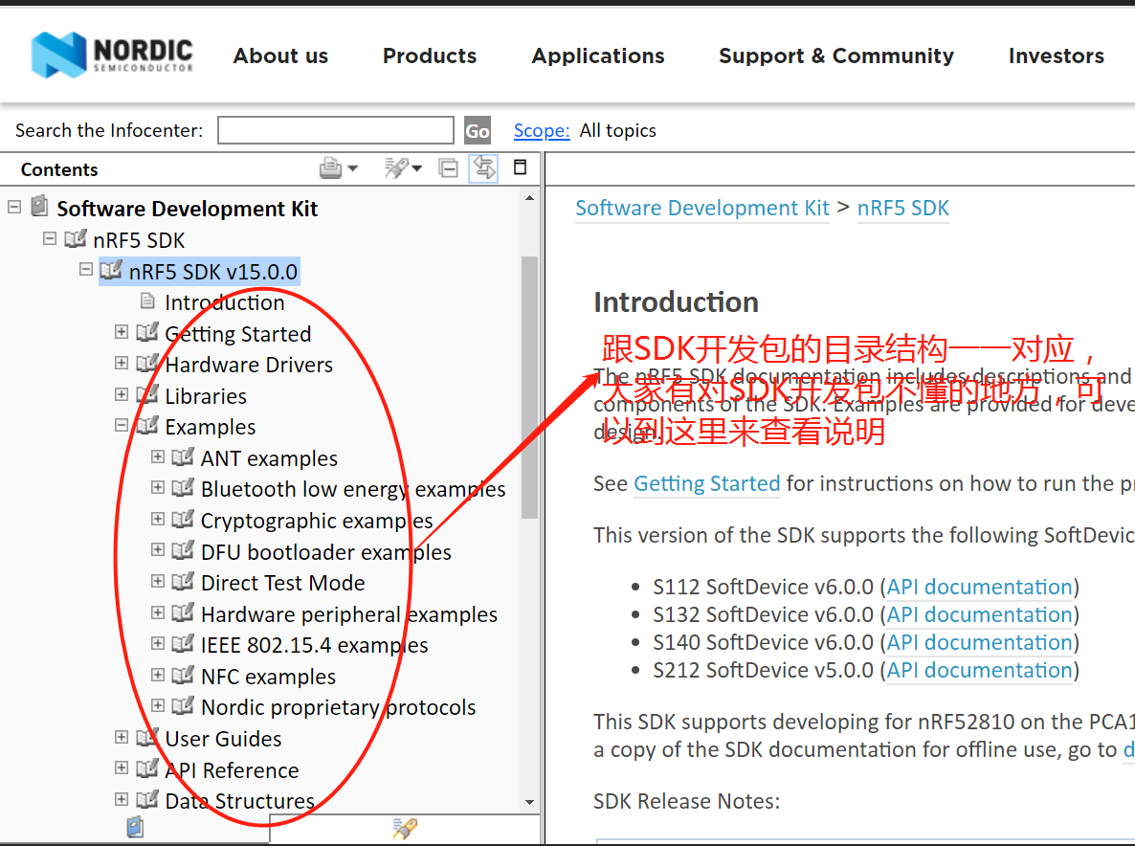Screen dimensions: 1135x846
Task: Switch to the bottom pin view tab
Action: pyautogui.click(x=405, y=828)
